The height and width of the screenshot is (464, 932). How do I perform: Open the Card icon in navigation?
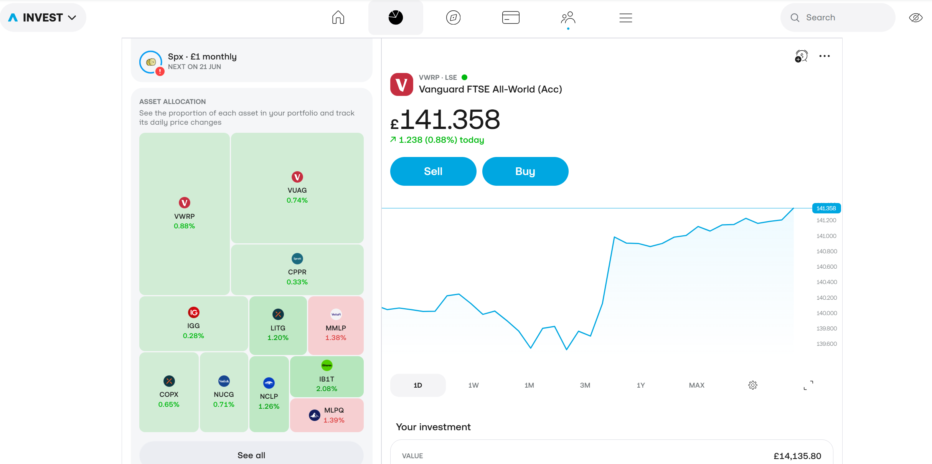511,18
